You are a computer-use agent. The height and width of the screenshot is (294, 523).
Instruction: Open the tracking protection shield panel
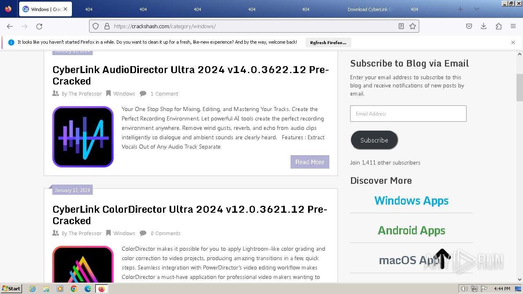pyautogui.click(x=96, y=26)
